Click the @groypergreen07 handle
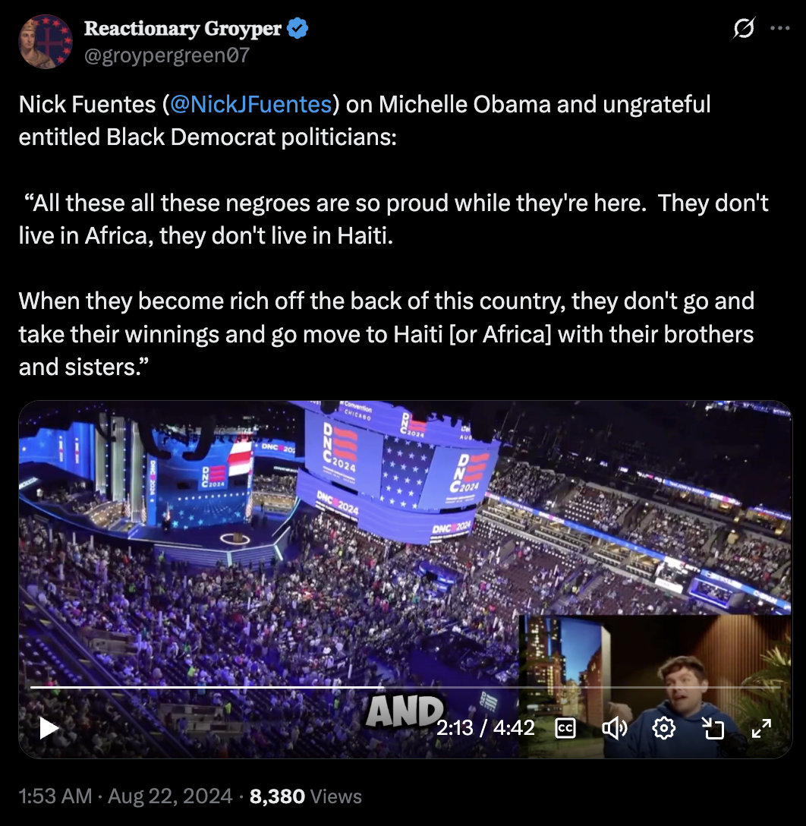 pos(167,55)
